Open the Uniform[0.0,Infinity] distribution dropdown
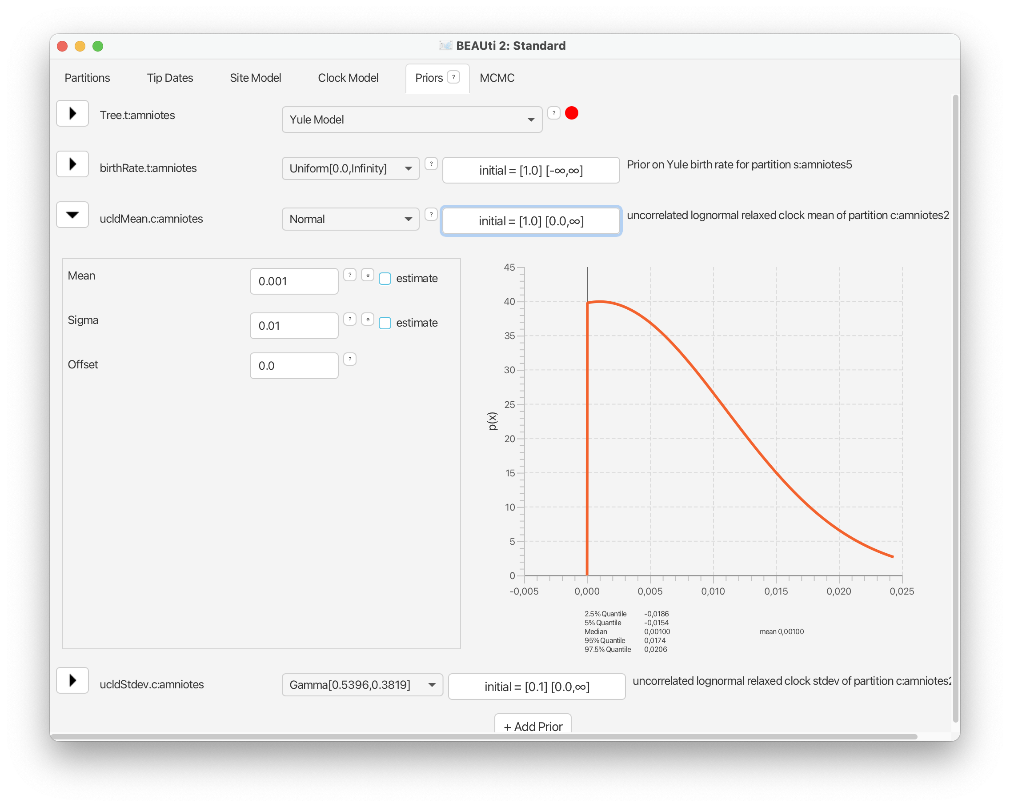Viewport: 1010px width, 807px height. click(x=350, y=168)
